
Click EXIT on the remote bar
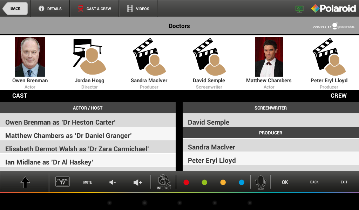(344, 182)
